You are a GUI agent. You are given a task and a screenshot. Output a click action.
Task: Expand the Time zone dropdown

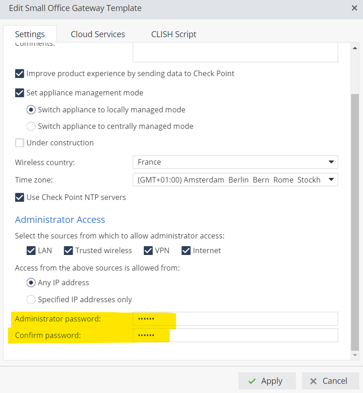click(235, 180)
